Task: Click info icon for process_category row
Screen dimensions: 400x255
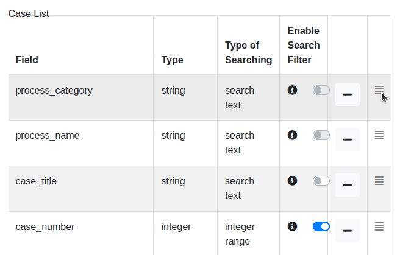Action: click(292, 90)
